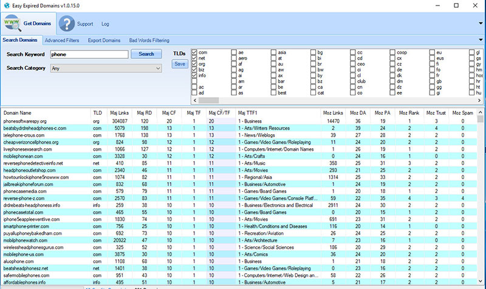Uncheck the info TLD checkbox

click(x=194, y=75)
